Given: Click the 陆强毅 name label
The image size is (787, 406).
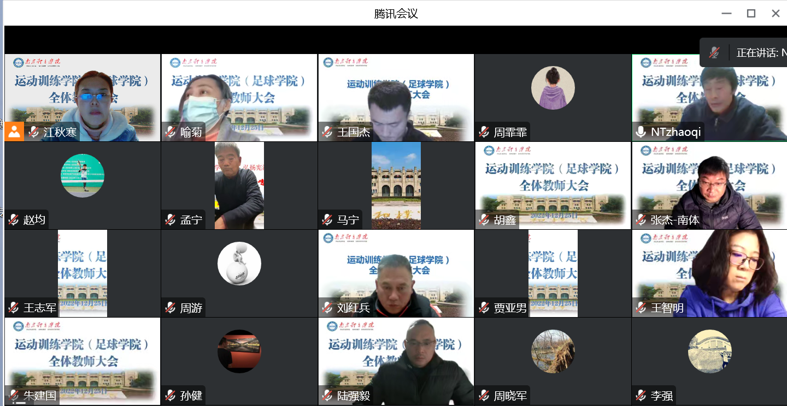Looking at the screenshot, I should tap(354, 396).
